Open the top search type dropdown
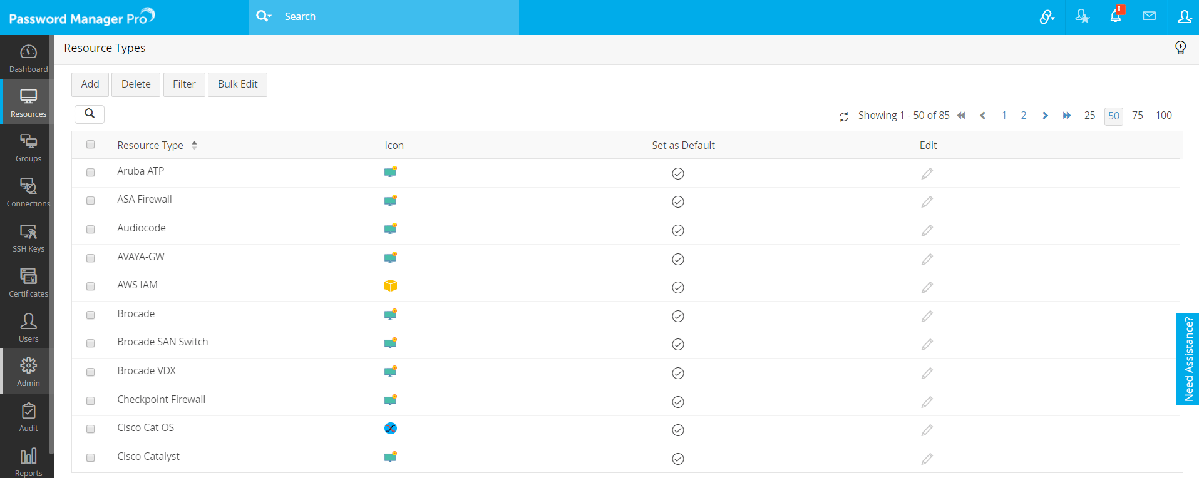Viewport: 1199px width, 478px height. pos(264,16)
